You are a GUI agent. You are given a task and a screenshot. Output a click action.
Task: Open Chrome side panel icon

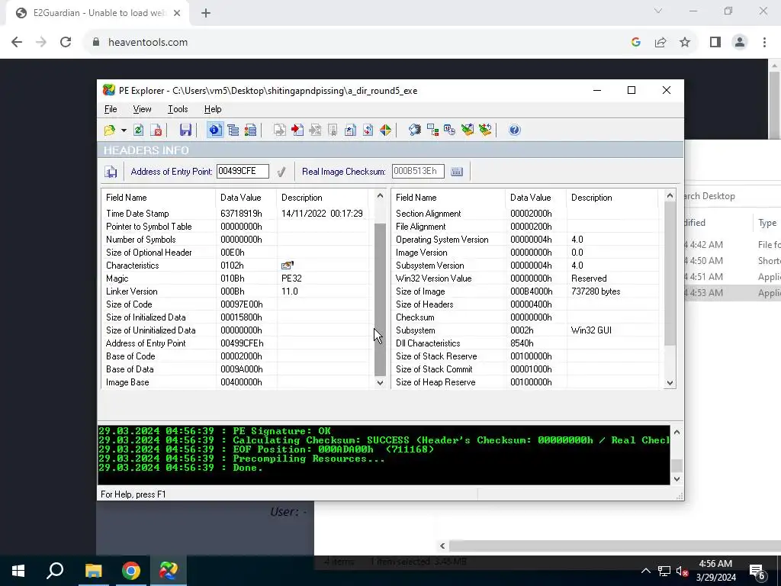coord(715,43)
